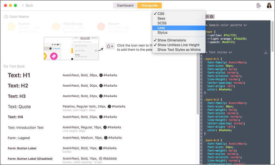Click the Font Book Aa icon
275x165 pixels.
click(x=6, y=67)
